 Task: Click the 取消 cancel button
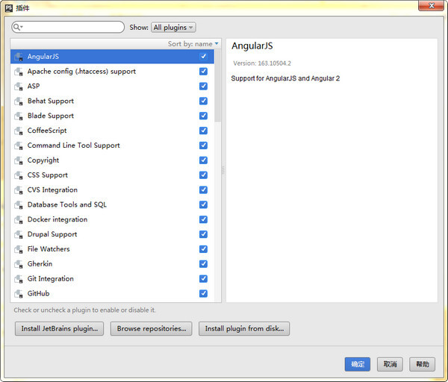coord(390,364)
